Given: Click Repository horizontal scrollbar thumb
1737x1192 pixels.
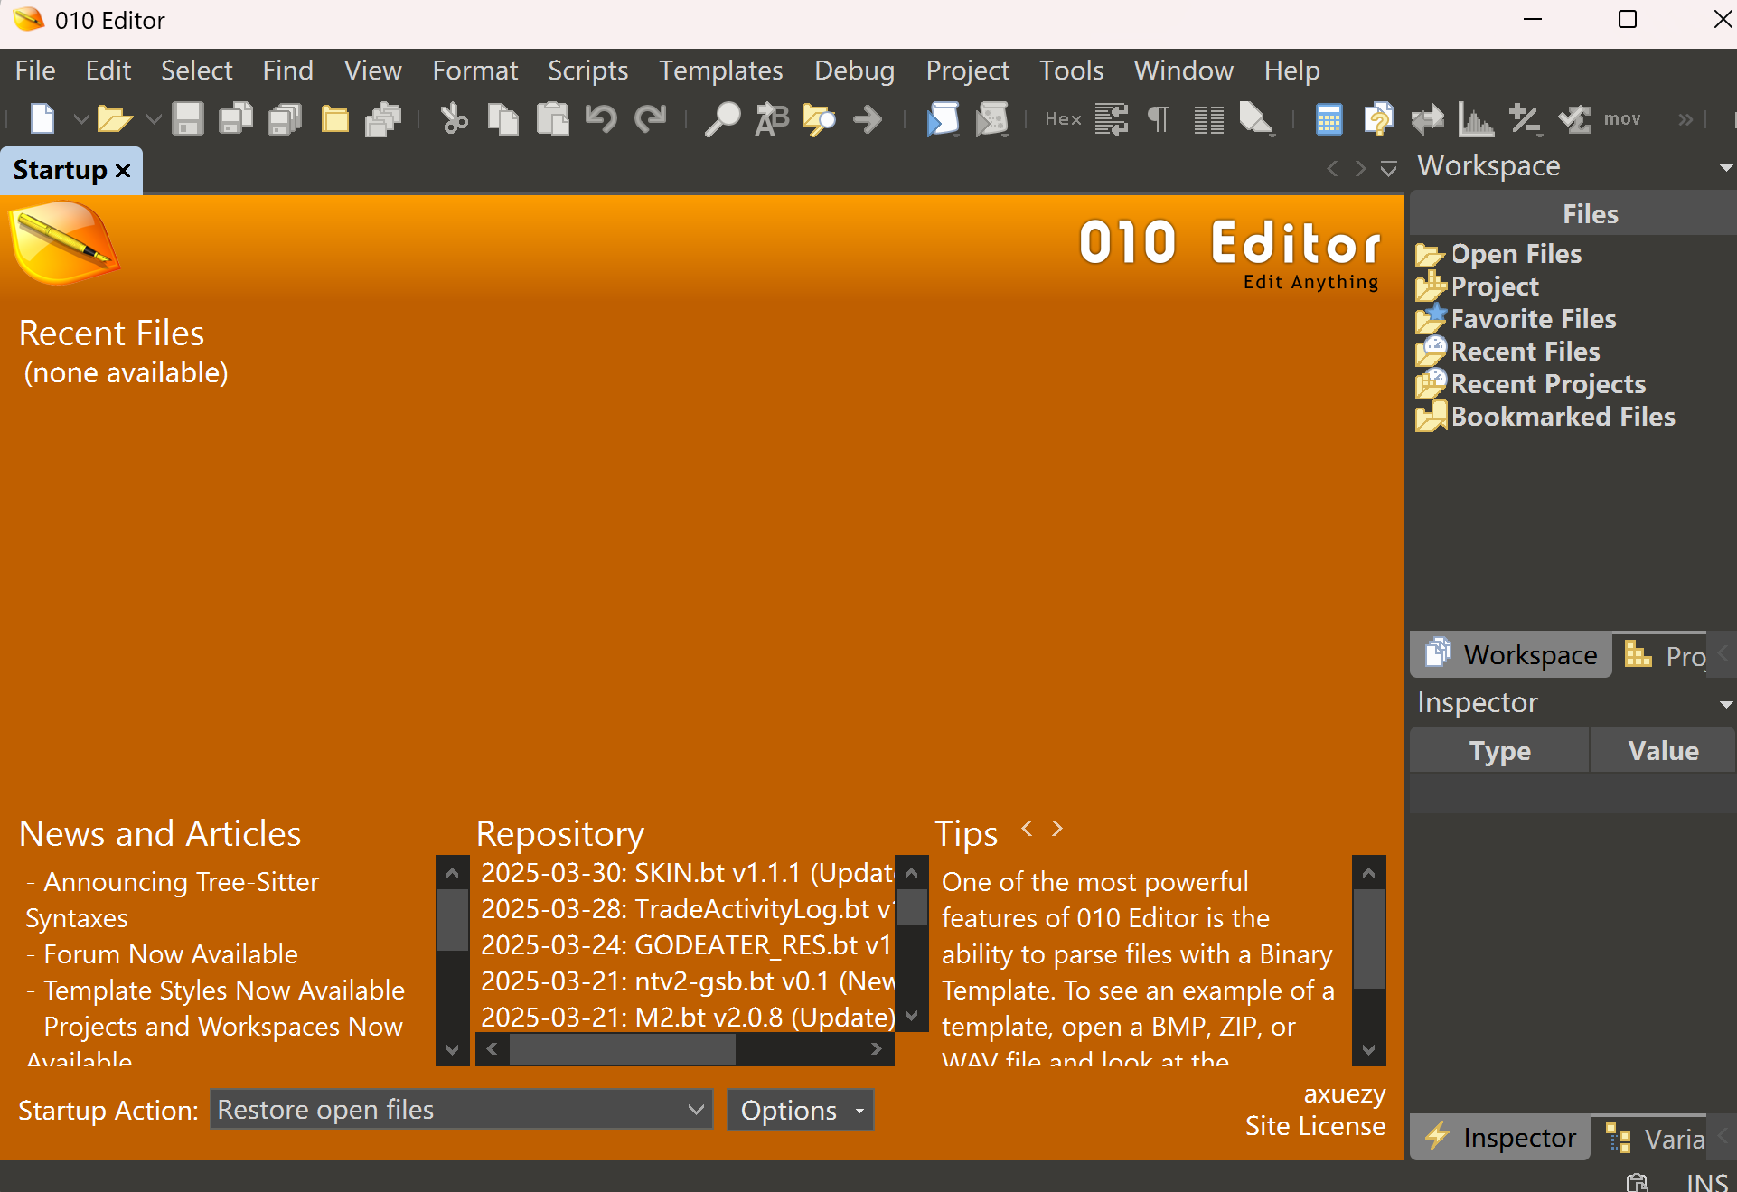Looking at the screenshot, I should pyautogui.click(x=622, y=1048).
